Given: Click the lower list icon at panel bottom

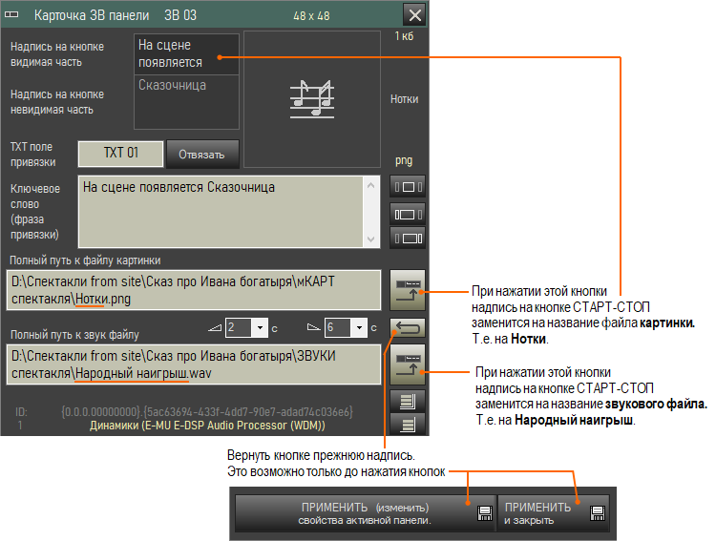Looking at the screenshot, I should coord(408,425).
